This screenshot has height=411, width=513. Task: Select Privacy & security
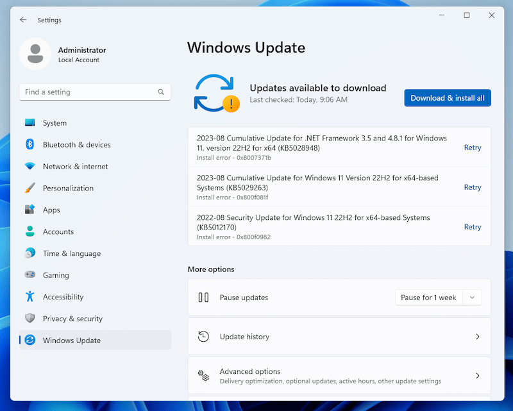95,318
